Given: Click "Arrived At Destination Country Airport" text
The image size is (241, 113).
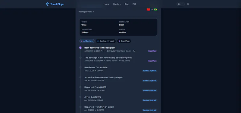Looking at the screenshot, I should point(104,77).
